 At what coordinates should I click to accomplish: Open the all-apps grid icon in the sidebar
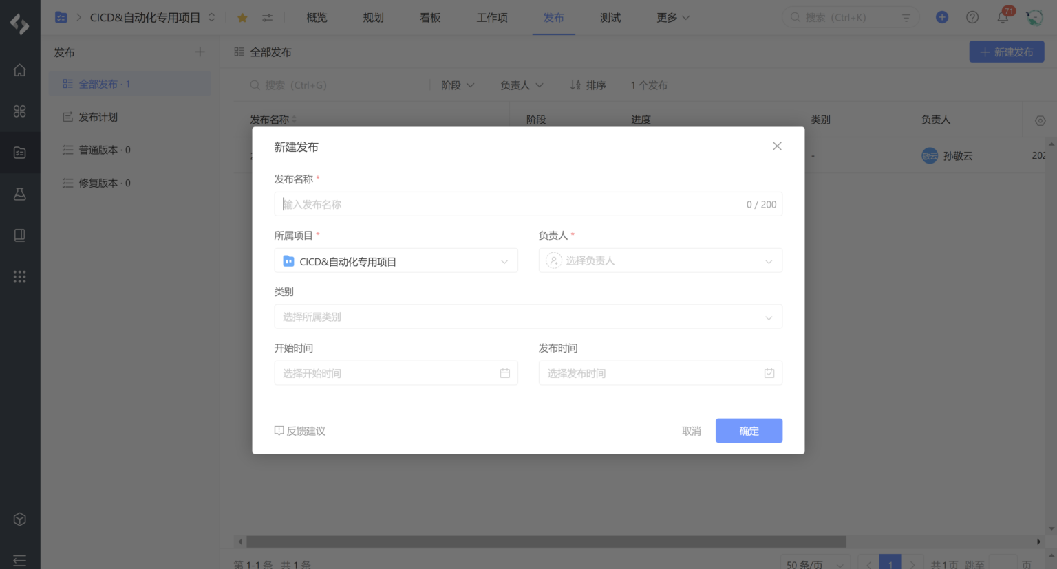pyautogui.click(x=20, y=276)
